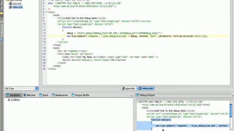Viewport: 234px width, 131px height.
Task: Click line number 13 in gutter
Action: click(44, 33)
